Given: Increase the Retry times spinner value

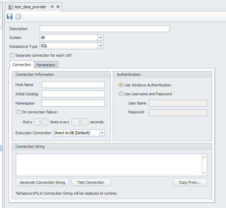Looking at the screenshot, I should point(45,120).
